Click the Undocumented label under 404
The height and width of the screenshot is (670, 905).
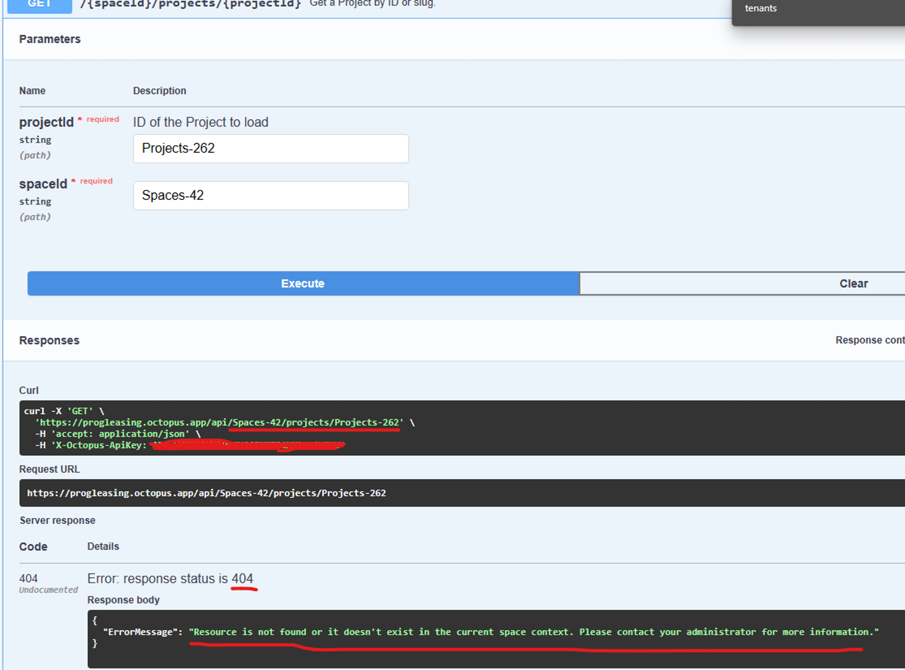(x=48, y=590)
